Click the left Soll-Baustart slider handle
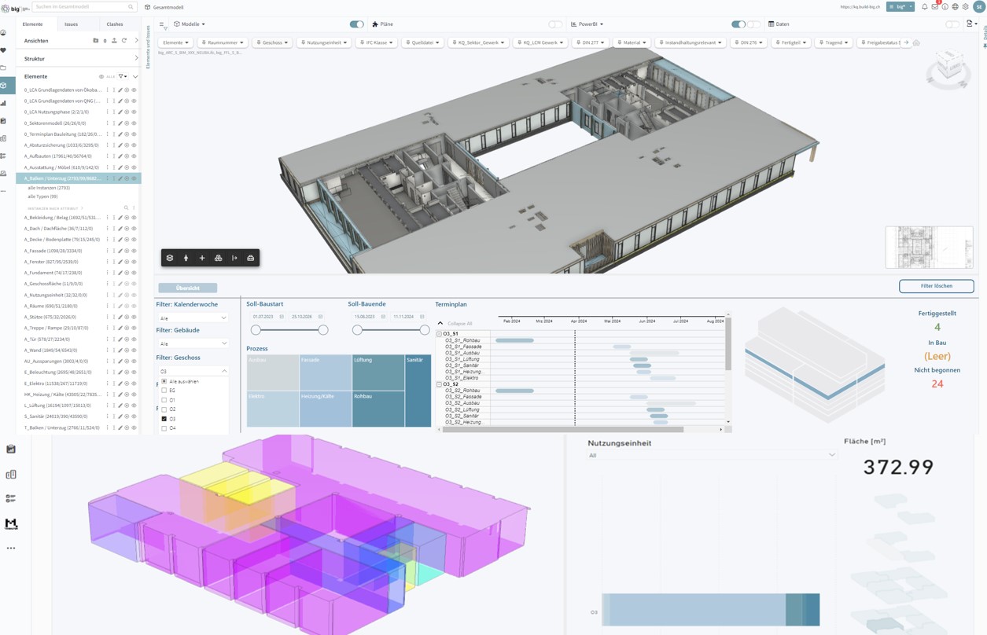This screenshot has height=635, width=987. [x=256, y=330]
